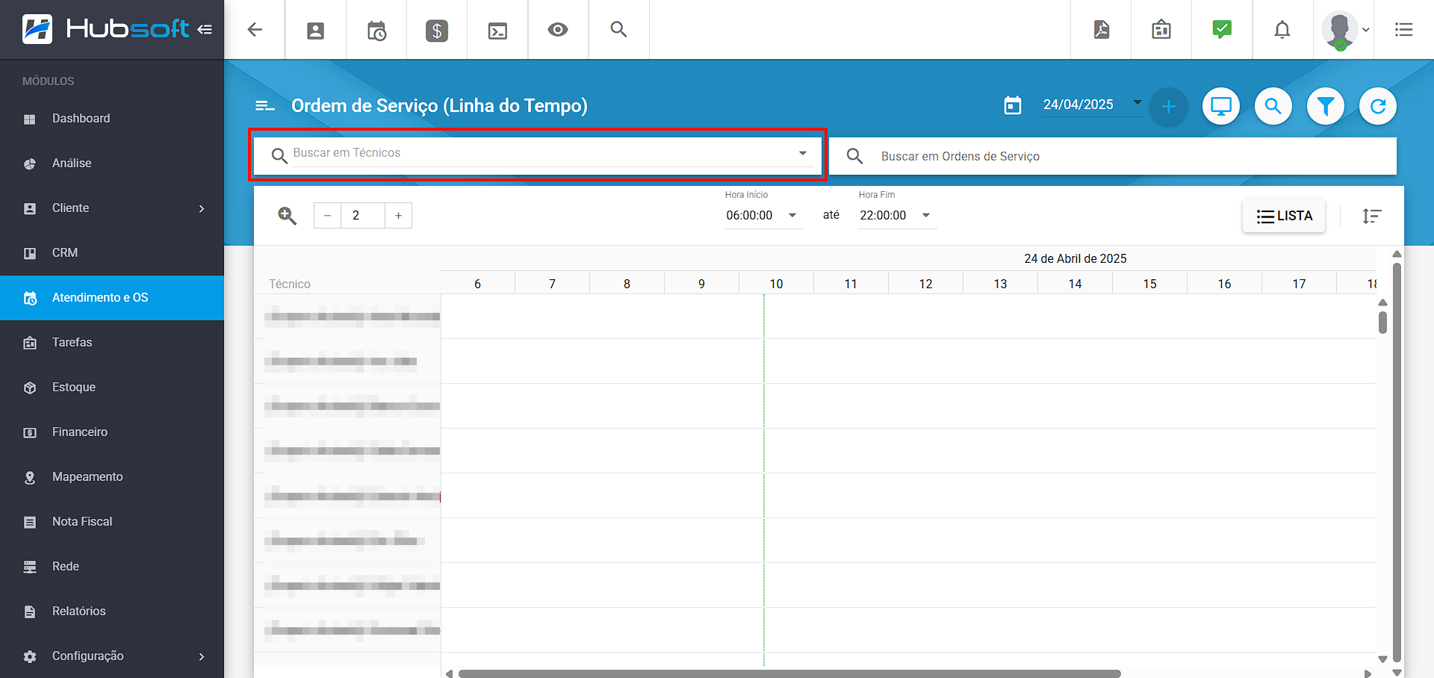Viewport: 1434px width, 678px height.
Task: Decrease the zoom level with minus
Action: [327, 216]
